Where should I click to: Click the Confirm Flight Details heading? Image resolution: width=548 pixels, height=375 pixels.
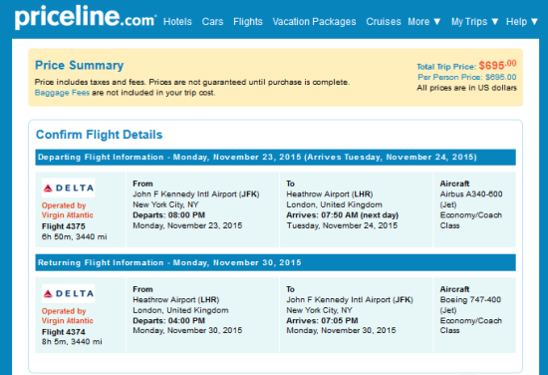(100, 135)
